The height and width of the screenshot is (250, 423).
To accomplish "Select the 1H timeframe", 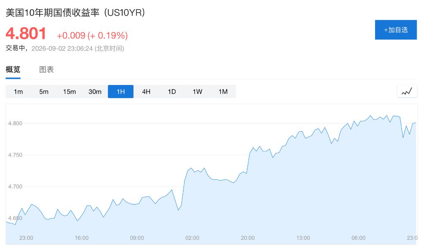I will (121, 92).
